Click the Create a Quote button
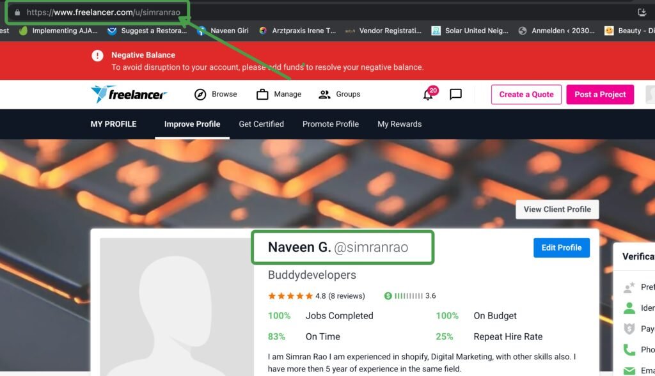655x376 pixels. click(526, 95)
